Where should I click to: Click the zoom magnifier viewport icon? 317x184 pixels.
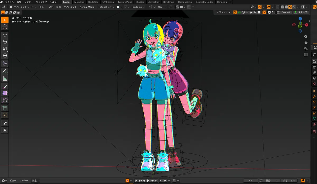click(x=306, y=37)
